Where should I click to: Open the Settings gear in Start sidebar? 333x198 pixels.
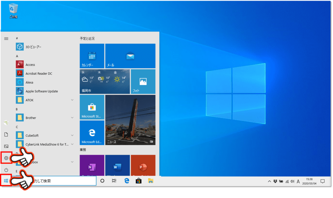pos(6,158)
